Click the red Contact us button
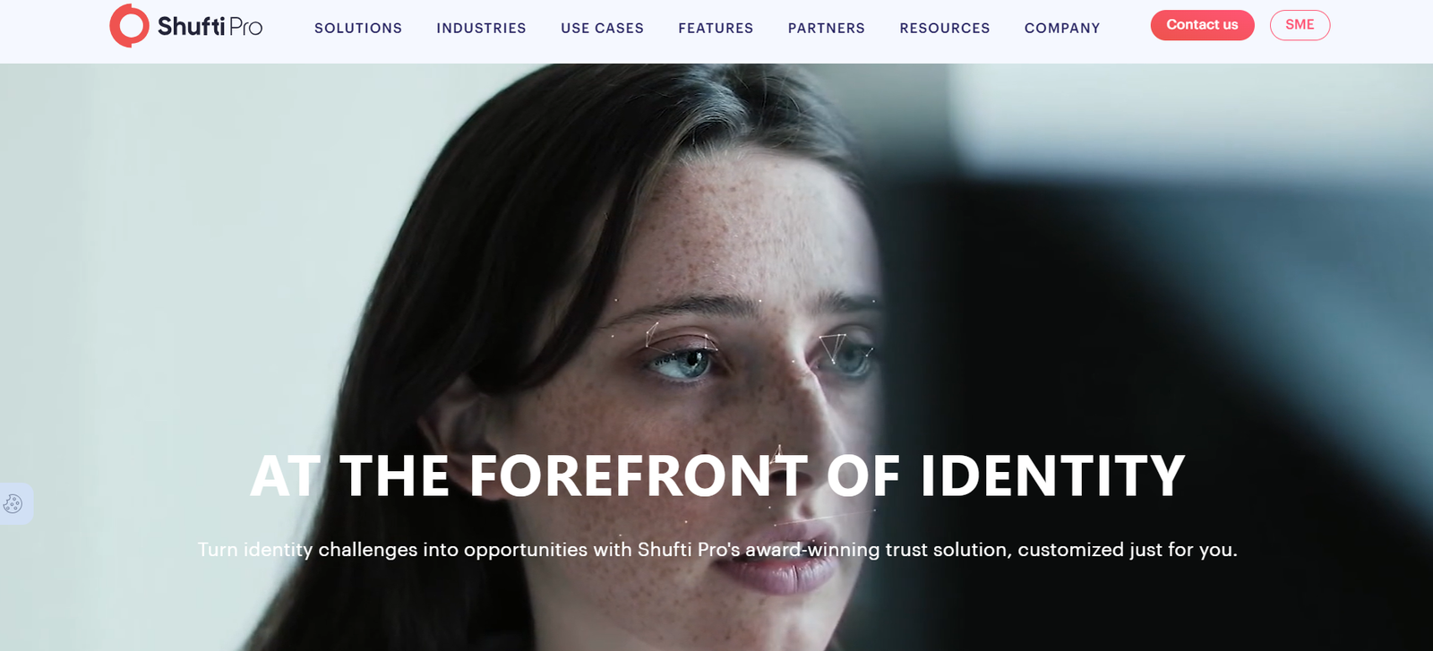1433x651 pixels. 1202,25
